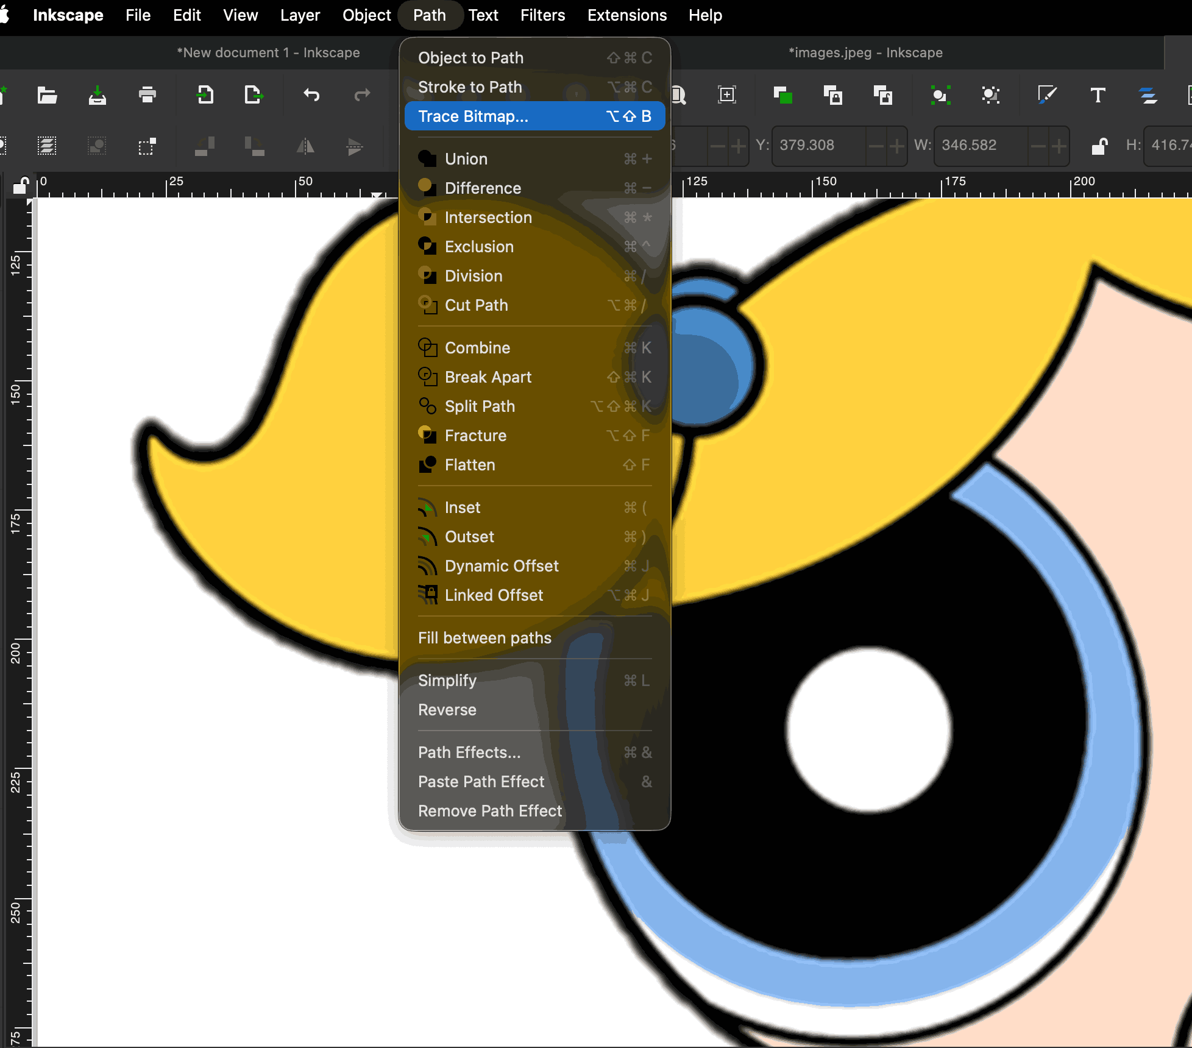Switch to New document 1 tab

pos(268,53)
